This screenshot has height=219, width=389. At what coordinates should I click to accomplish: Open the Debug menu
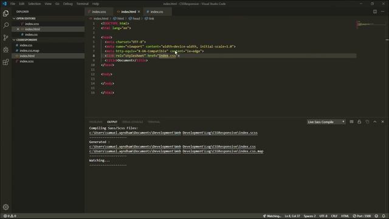67,4
